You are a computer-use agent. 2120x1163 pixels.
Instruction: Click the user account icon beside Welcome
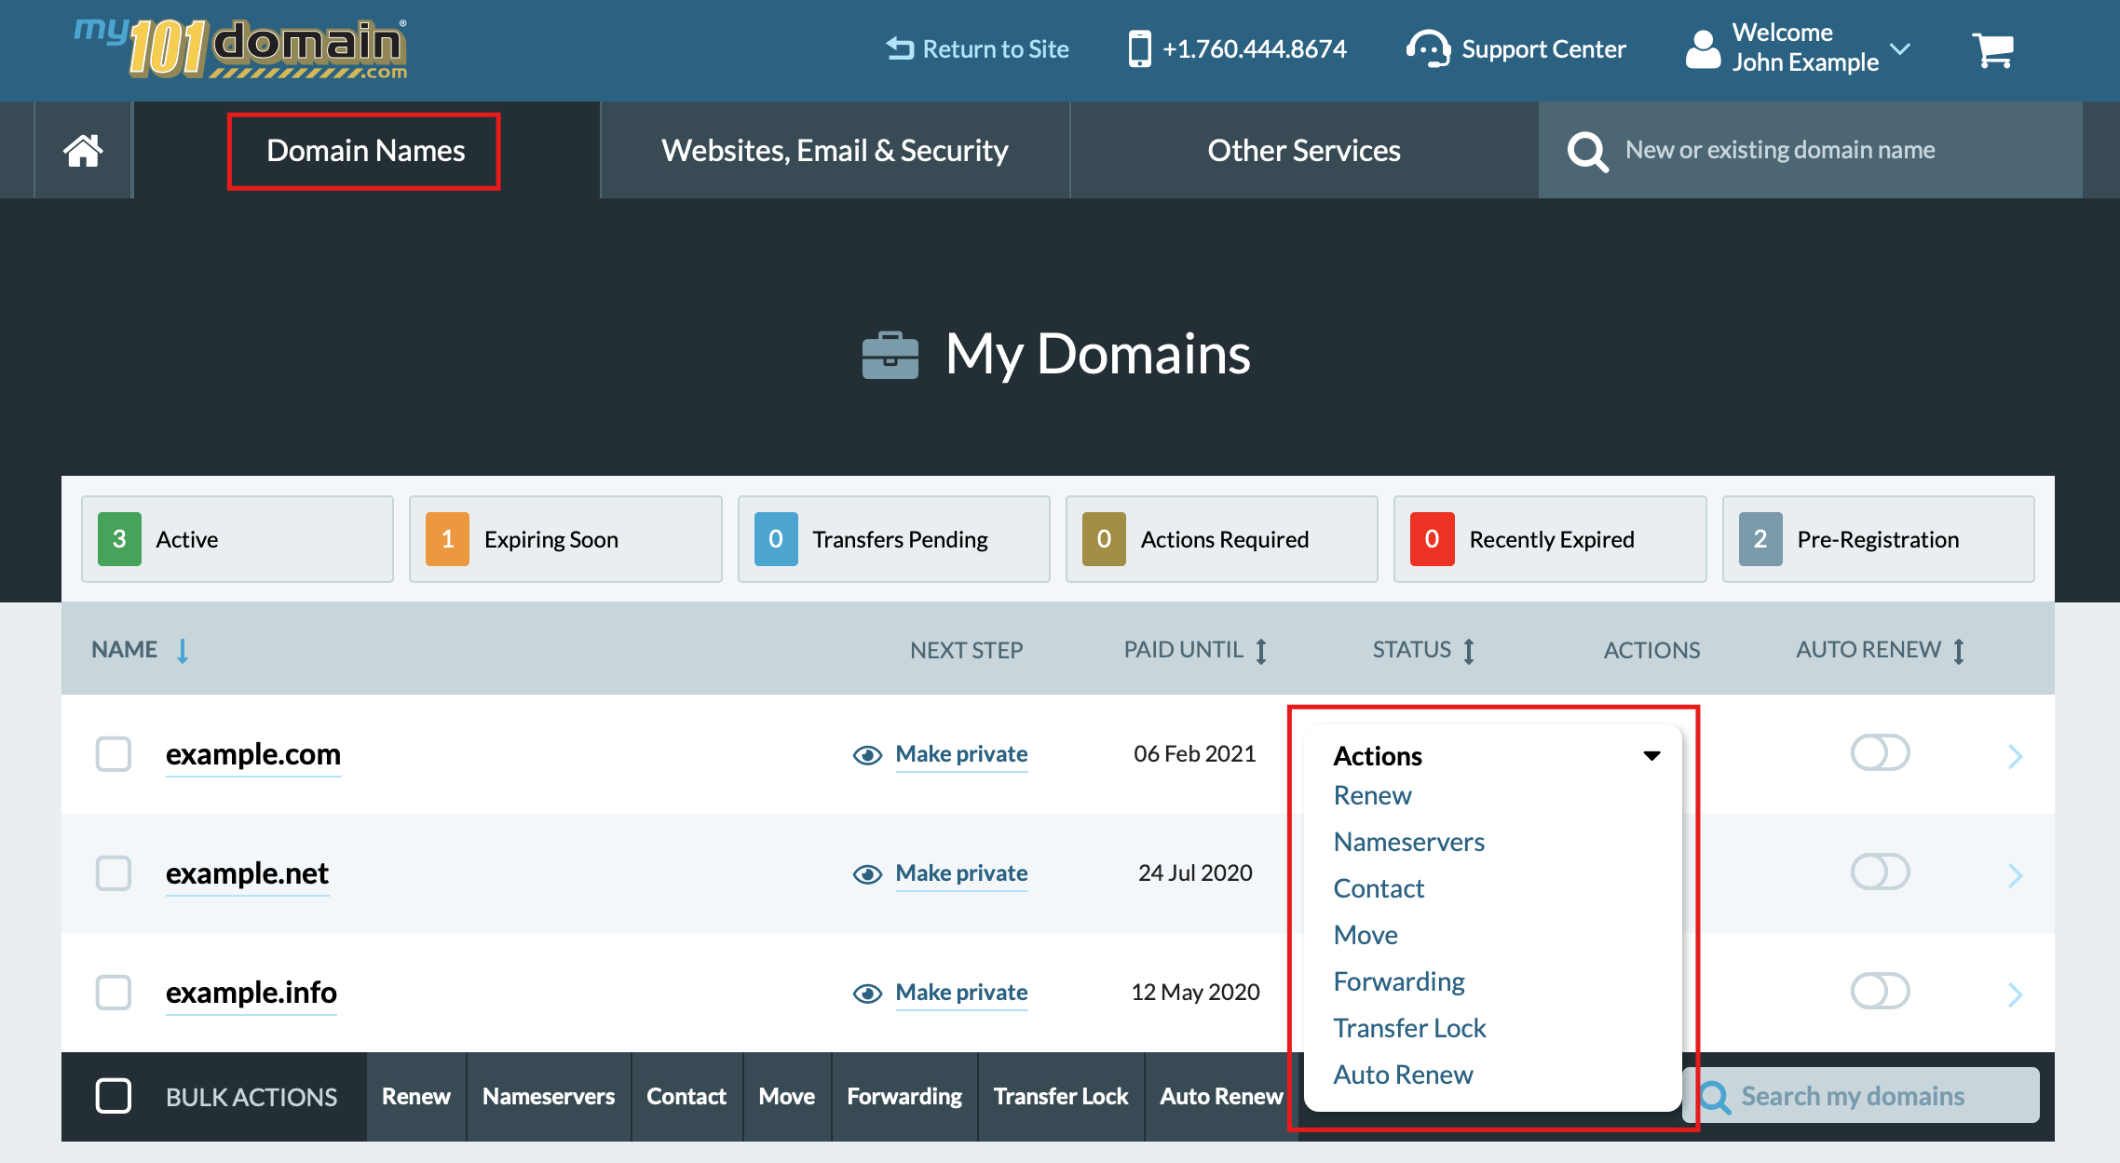pyautogui.click(x=1702, y=51)
